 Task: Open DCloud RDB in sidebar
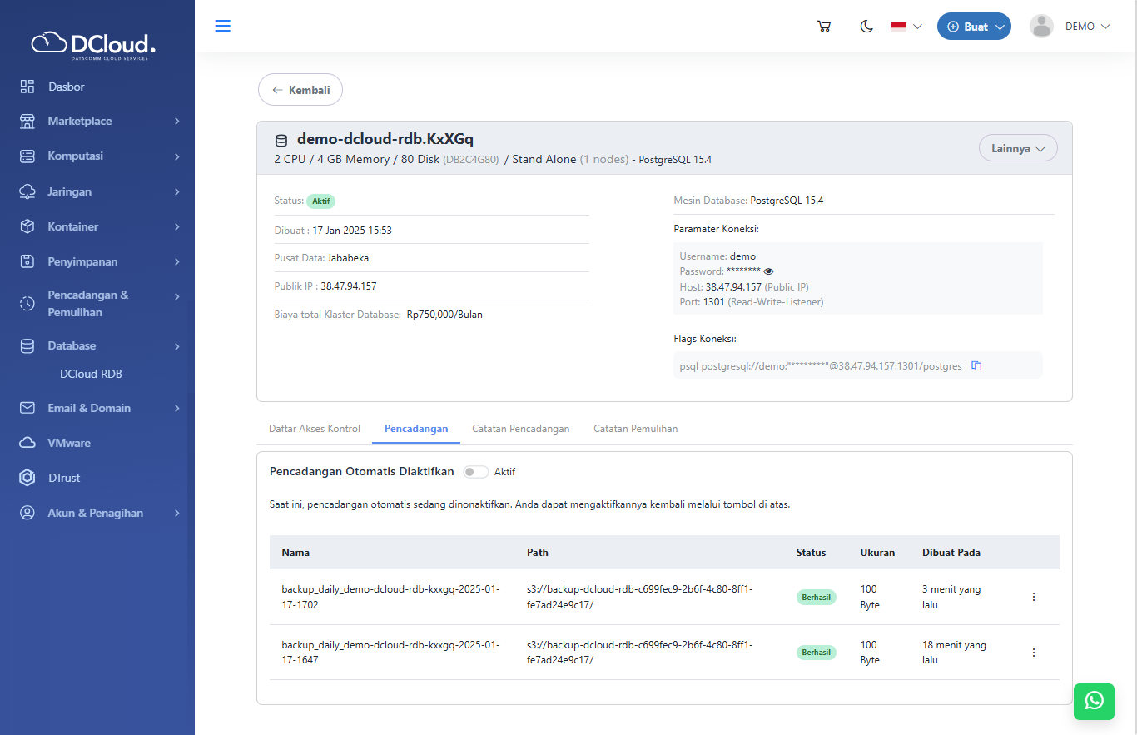pos(91,375)
